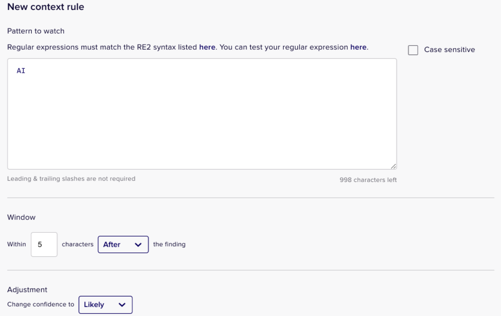Place cursor after the 'AI' pattern text
This screenshot has height=316, width=501.
point(25,71)
